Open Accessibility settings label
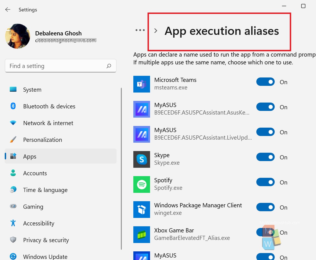This screenshot has height=260, width=316. point(39,223)
